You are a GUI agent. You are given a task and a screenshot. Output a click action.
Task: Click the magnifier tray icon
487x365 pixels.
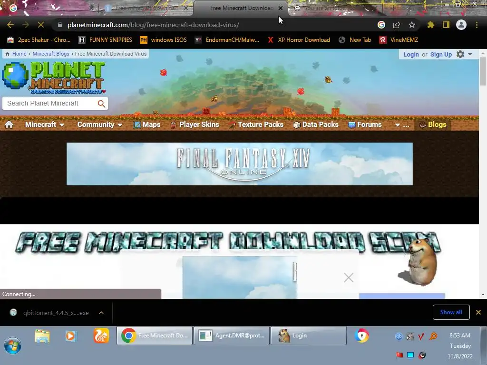433,336
